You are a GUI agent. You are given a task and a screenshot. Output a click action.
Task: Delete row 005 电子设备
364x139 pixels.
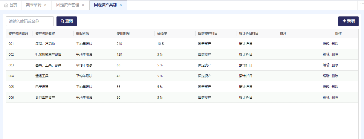pyautogui.click(x=335, y=87)
